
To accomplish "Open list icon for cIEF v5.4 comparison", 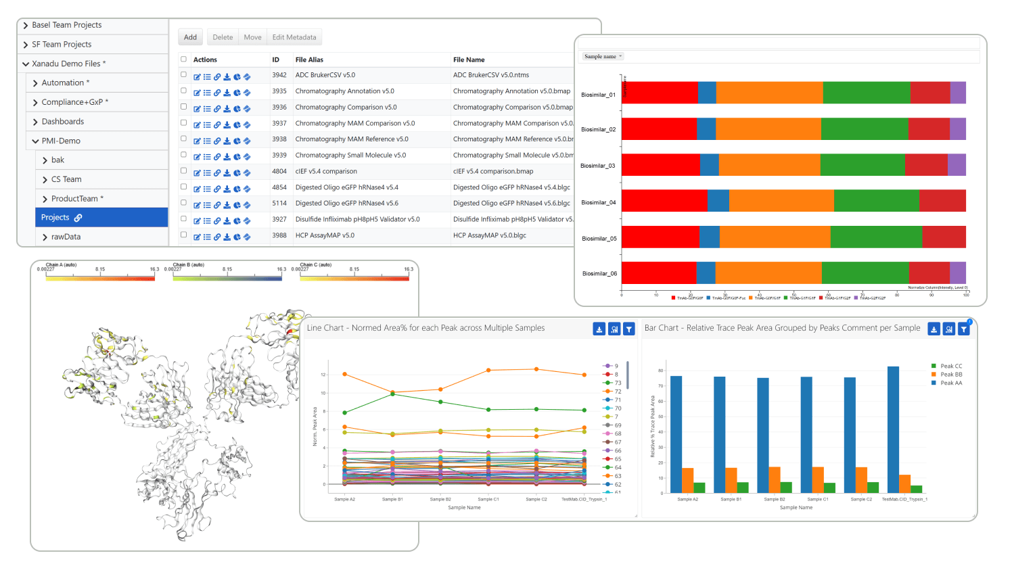I will (x=207, y=173).
